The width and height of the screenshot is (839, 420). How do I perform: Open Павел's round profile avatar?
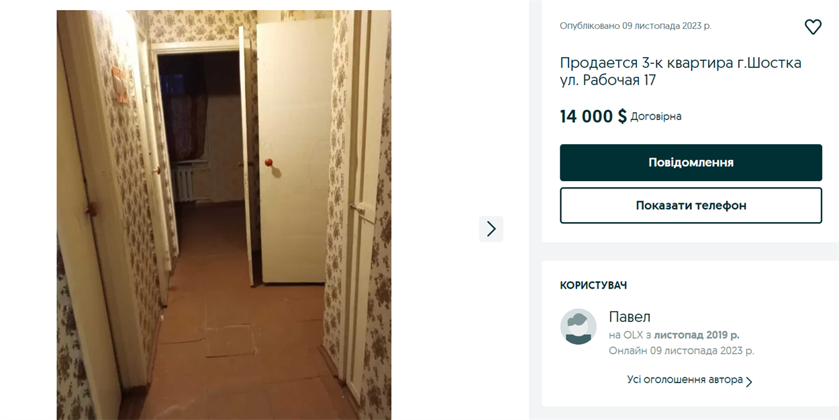tap(578, 327)
